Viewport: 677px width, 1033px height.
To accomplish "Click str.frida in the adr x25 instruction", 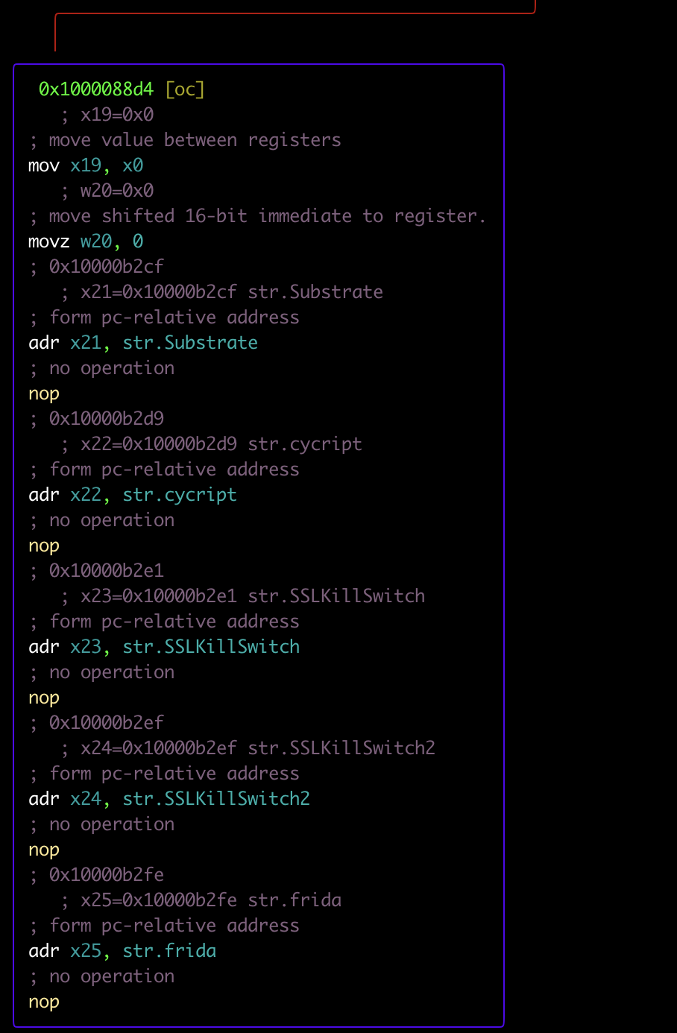I will coord(169,951).
